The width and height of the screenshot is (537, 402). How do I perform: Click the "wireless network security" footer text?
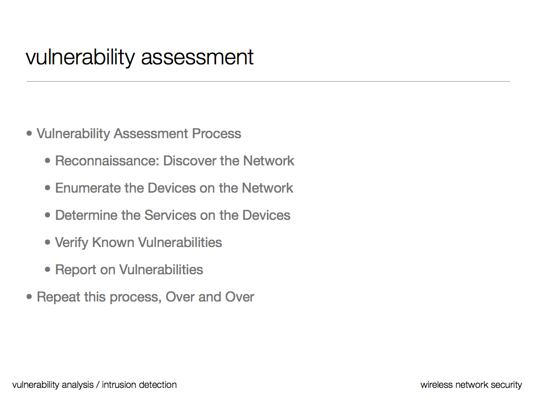(471, 385)
